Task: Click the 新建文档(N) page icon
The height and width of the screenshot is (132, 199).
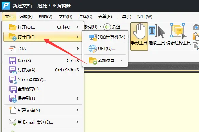Action: pyautogui.click(x=12, y=110)
